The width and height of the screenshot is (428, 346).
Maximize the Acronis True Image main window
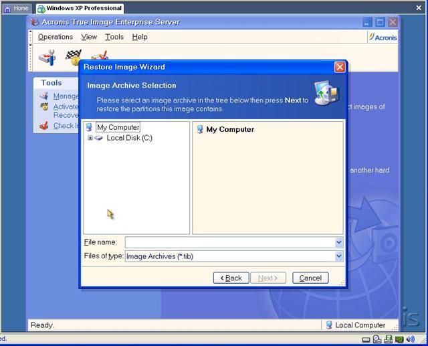380,22
